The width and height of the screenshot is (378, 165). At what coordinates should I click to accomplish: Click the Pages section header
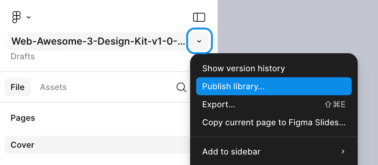coord(23,118)
